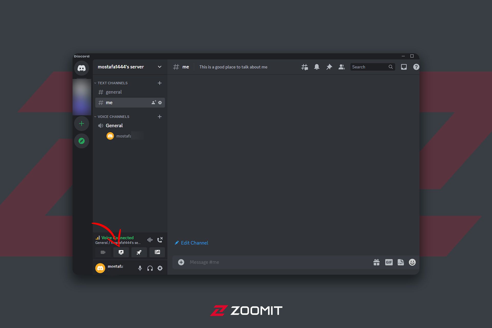This screenshot has height=328, width=492.
Task: Create a new voice channel plus
Action: [160, 117]
